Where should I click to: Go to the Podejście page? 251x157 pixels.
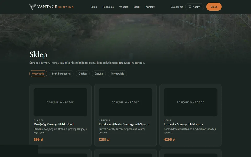coord(108,7)
